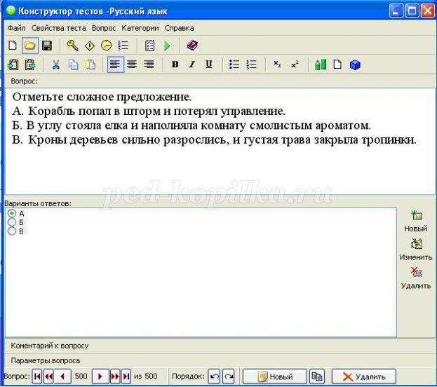Click Изменить to edit answer option
This screenshot has width=437, height=387.
[x=416, y=249]
